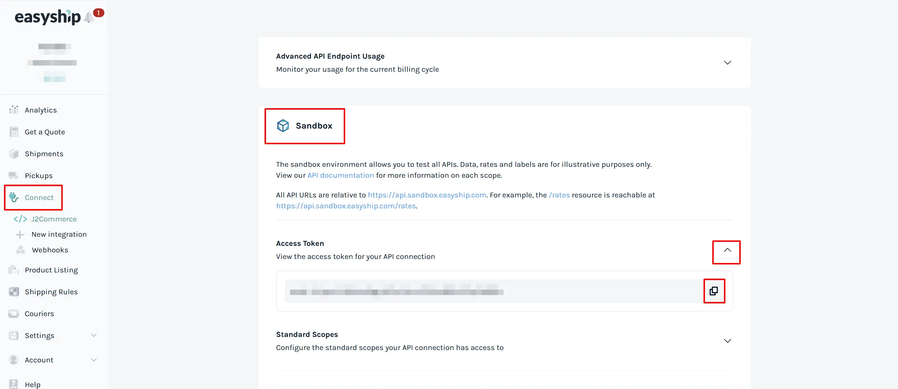Open https://api.sandbox.easyship.com/rates link

[346, 206]
